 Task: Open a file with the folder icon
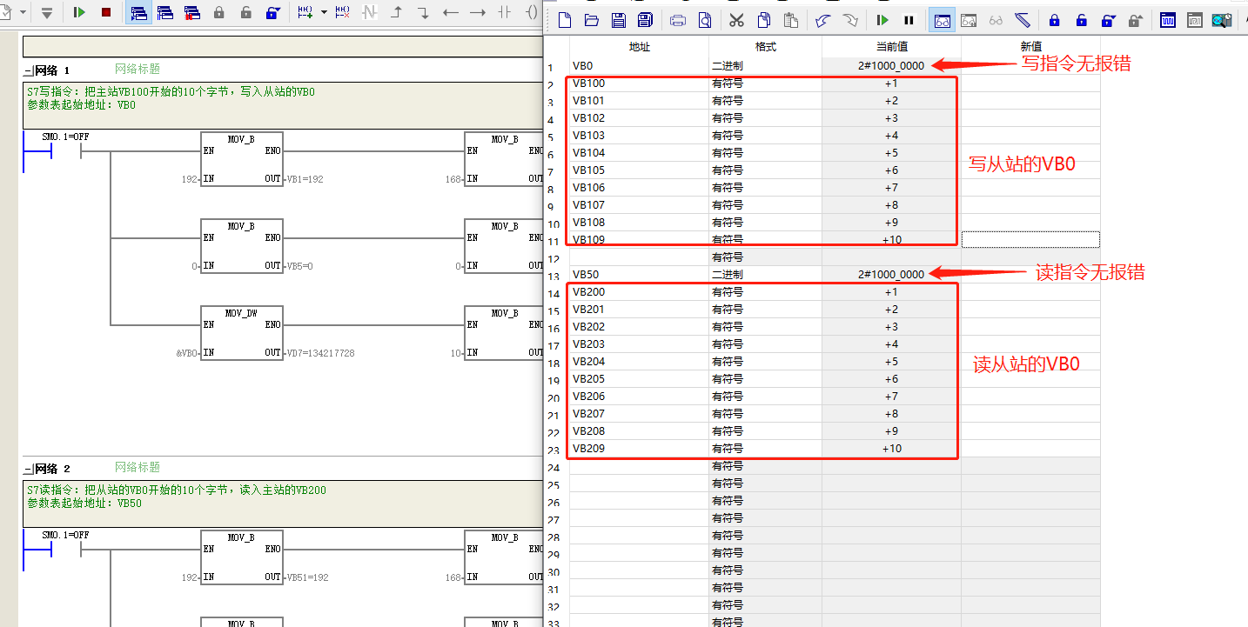point(591,20)
